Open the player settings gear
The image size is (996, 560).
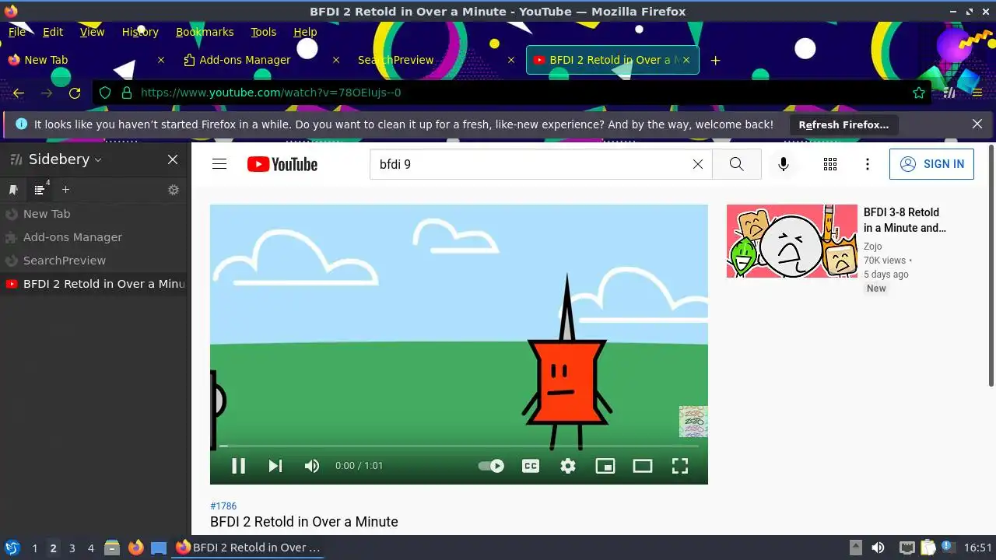pos(568,466)
